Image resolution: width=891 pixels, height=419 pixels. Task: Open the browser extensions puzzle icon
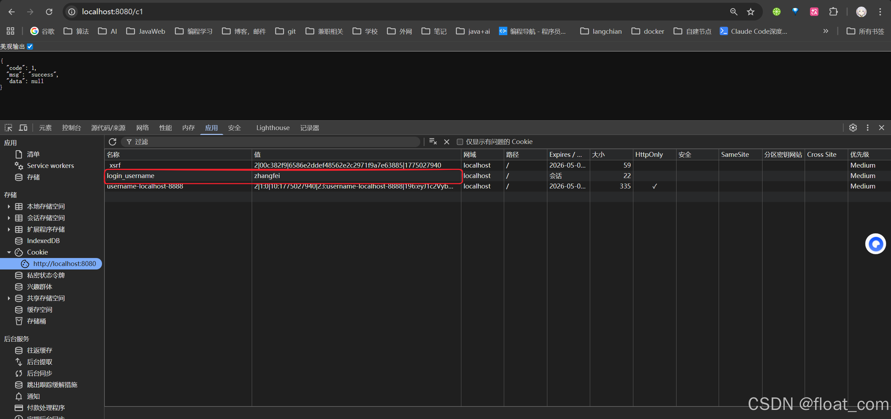tap(833, 12)
